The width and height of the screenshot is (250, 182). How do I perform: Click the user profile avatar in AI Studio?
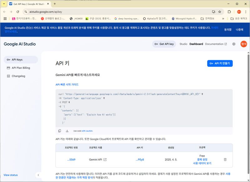tap(244, 44)
